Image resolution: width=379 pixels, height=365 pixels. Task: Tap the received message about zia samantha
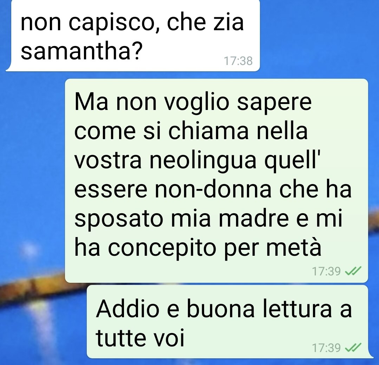tap(133, 35)
